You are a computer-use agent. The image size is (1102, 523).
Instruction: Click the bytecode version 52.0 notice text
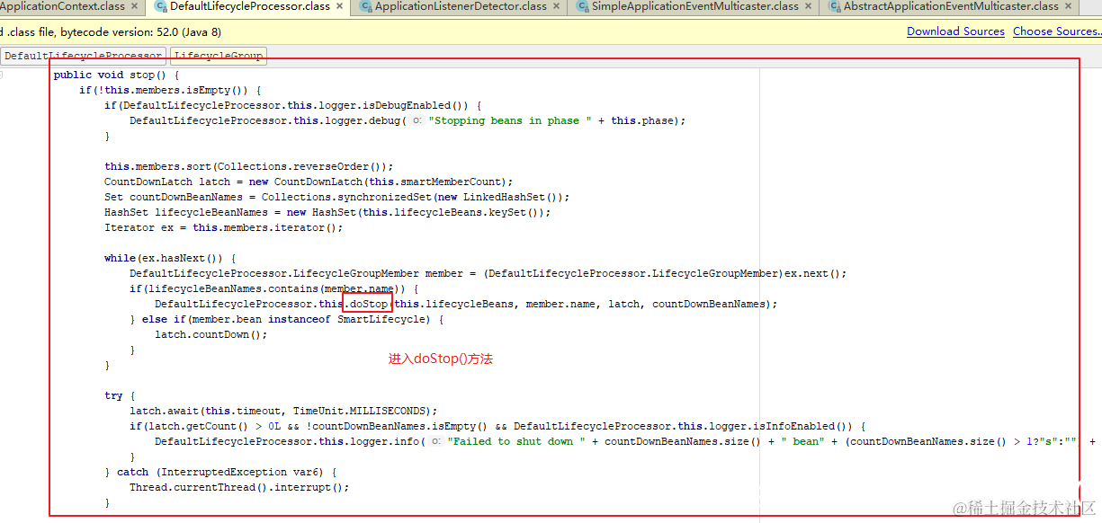tap(111, 31)
